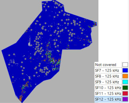This screenshot has width=129, height=103.
Task: Click the 'Not covered' legend label
Action: pos(106,65)
